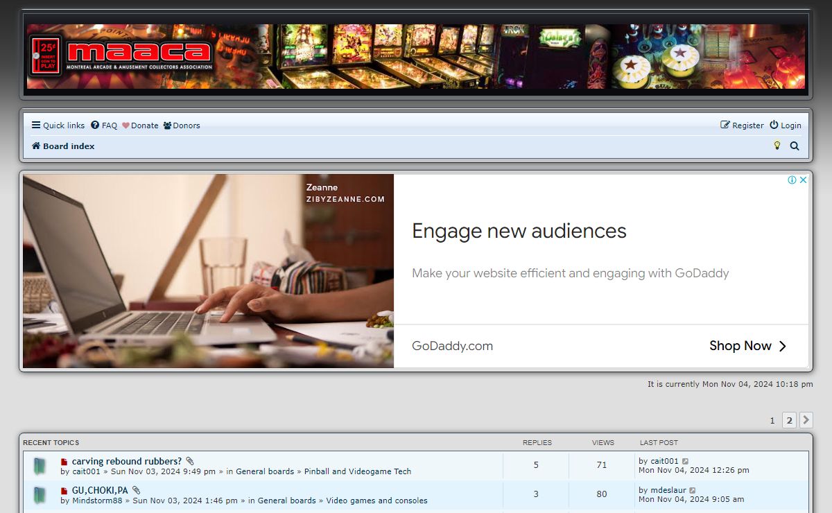Click 'Mon Nov 04, 2024 12:26 pm' last post time

coord(694,470)
